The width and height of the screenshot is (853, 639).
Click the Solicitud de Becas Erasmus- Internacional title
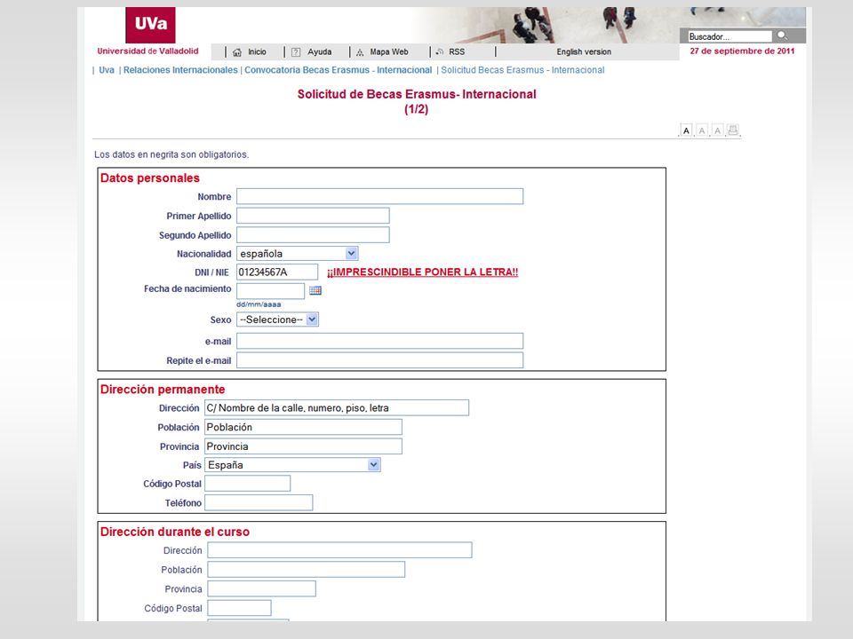point(417,95)
